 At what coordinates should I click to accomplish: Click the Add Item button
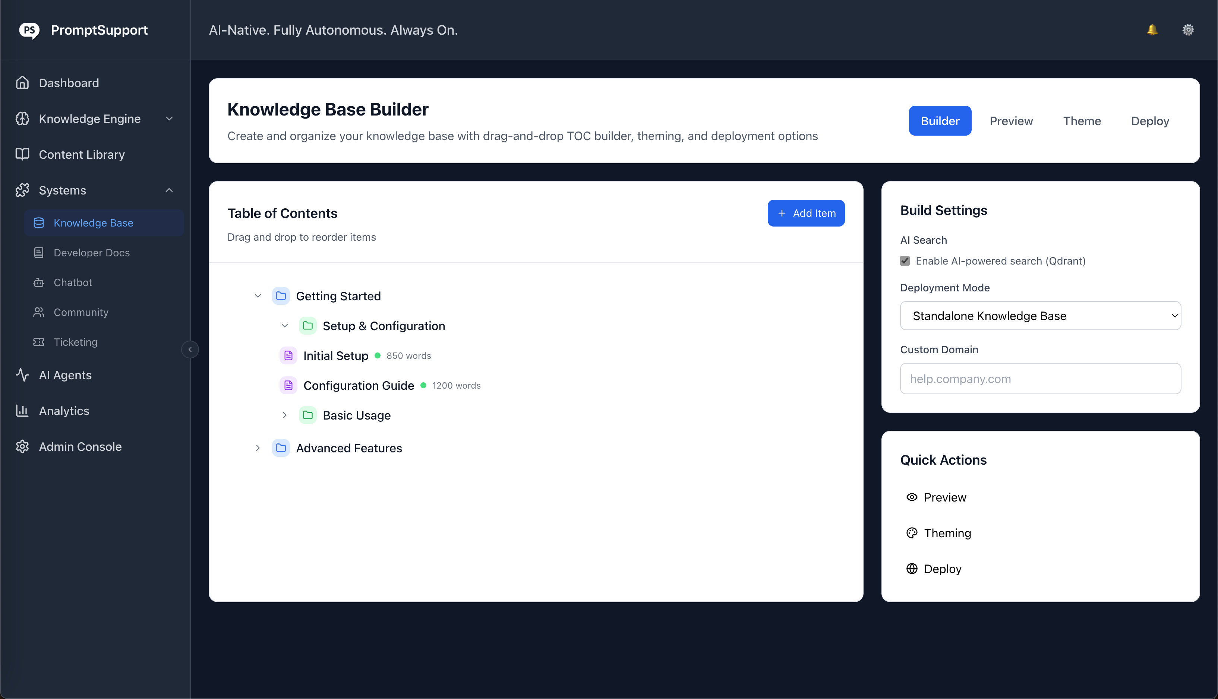806,213
